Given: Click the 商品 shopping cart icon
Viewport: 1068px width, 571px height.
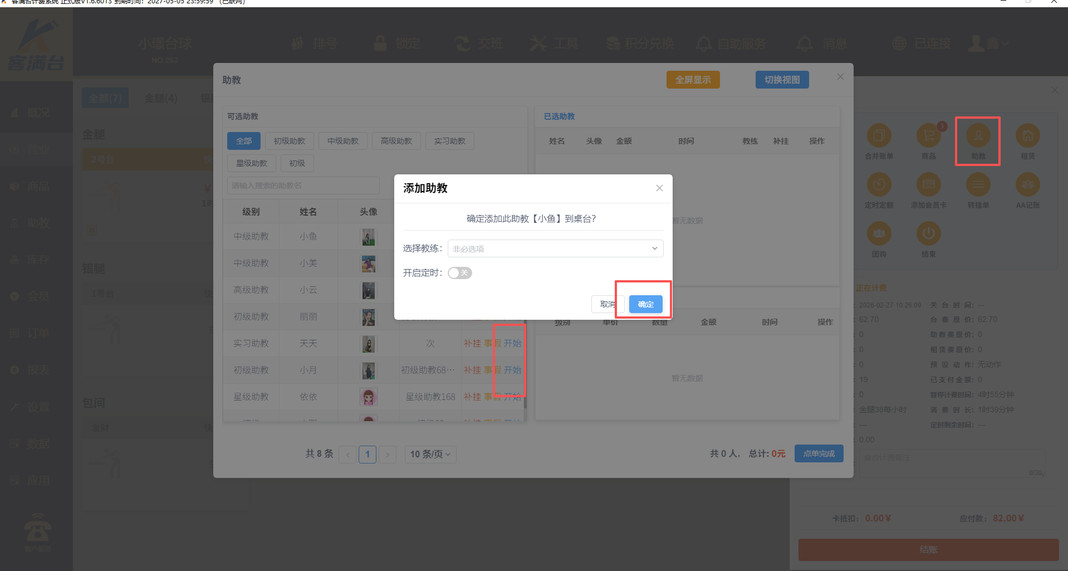Looking at the screenshot, I should coord(928,136).
